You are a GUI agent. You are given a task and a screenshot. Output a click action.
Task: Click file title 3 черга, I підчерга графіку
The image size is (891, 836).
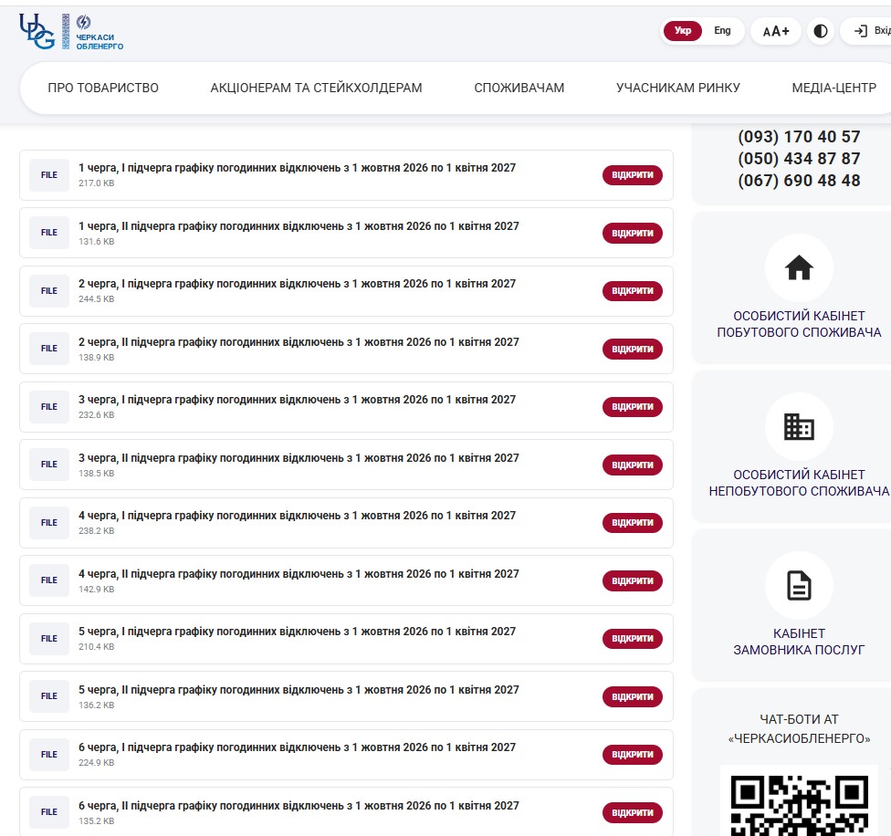tap(298, 400)
